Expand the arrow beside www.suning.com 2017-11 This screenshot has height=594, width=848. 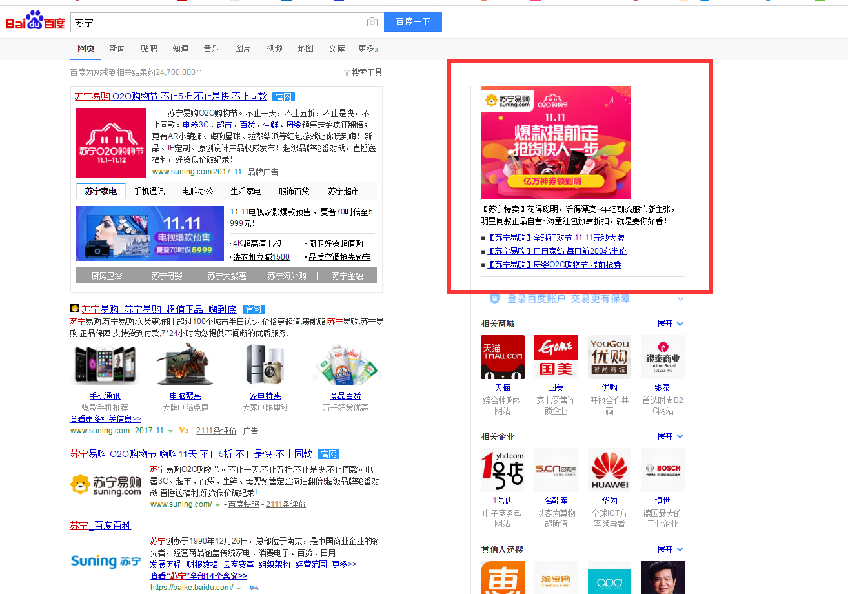pyautogui.click(x=170, y=431)
